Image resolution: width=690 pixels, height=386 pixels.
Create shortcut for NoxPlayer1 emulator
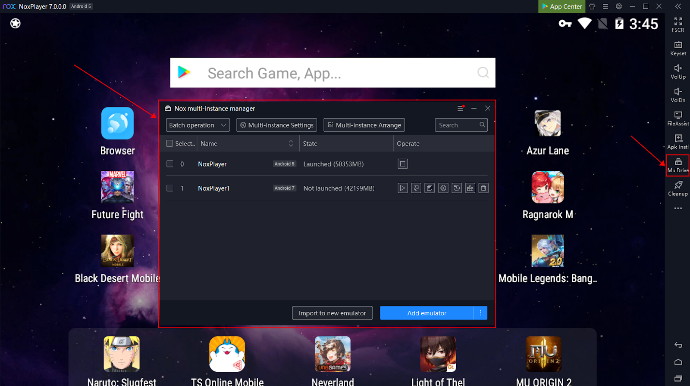click(416, 188)
